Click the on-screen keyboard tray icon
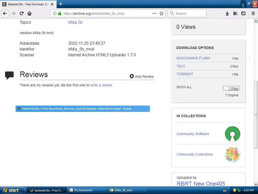Screen dimensions: 258x194 pyautogui.click(x=224, y=190)
